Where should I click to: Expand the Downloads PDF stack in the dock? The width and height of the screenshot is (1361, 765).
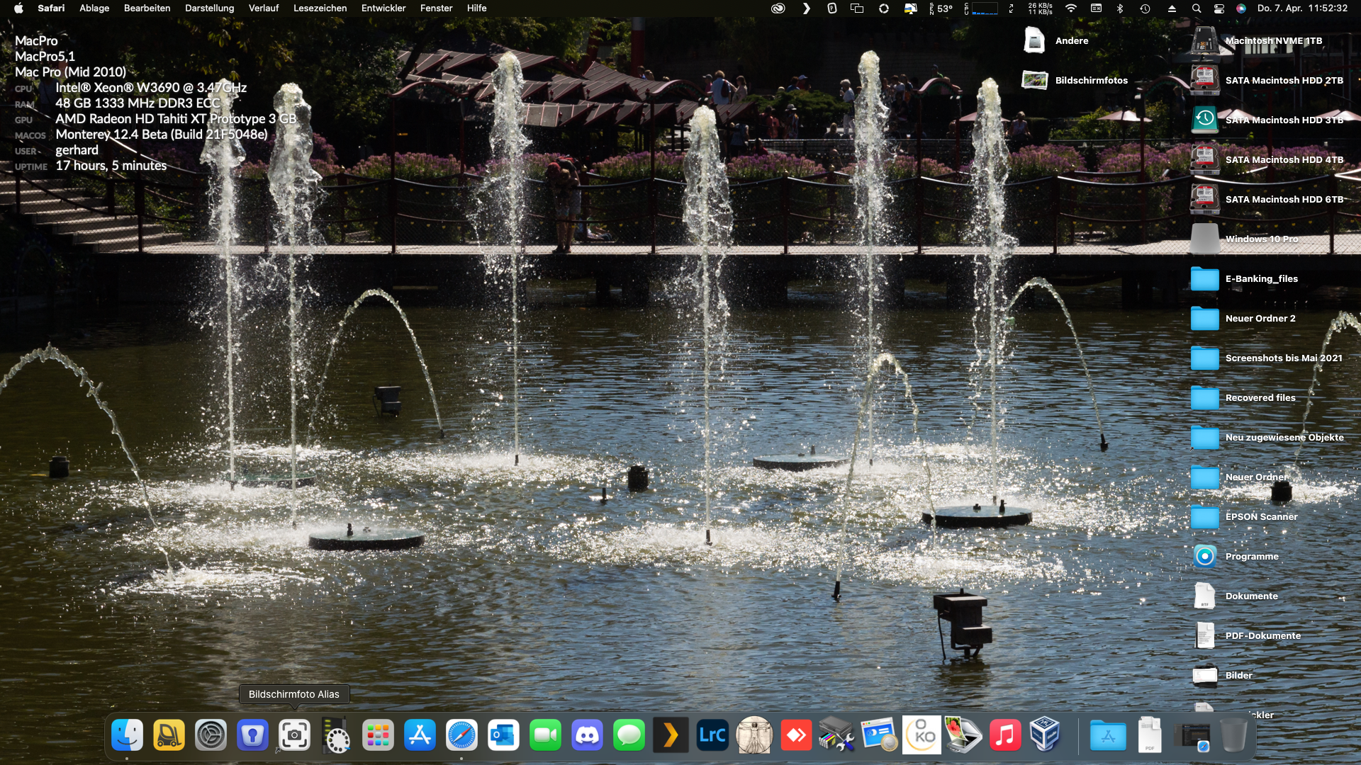pyautogui.click(x=1149, y=735)
